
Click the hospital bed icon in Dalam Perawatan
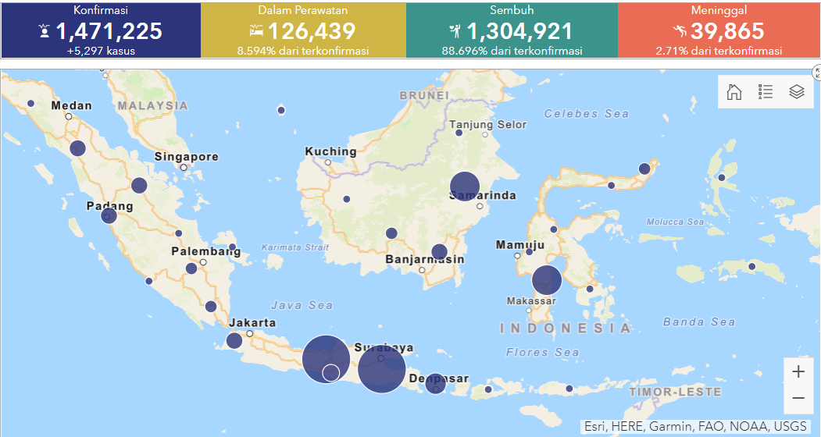[256, 31]
